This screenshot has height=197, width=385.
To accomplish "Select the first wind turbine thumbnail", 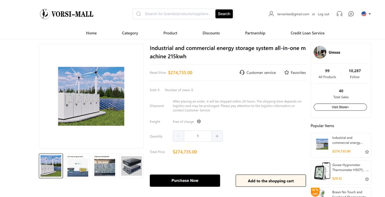I will pyautogui.click(x=51, y=166).
